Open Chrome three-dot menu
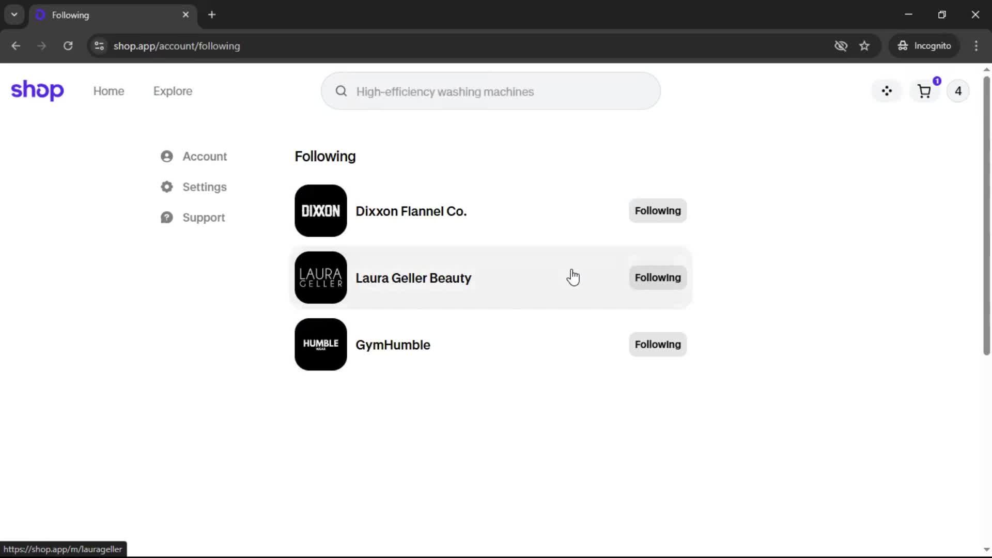Screen dimensions: 992x558 (x=976, y=46)
